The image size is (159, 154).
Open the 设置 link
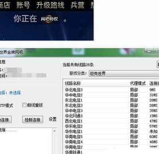pos(52,119)
